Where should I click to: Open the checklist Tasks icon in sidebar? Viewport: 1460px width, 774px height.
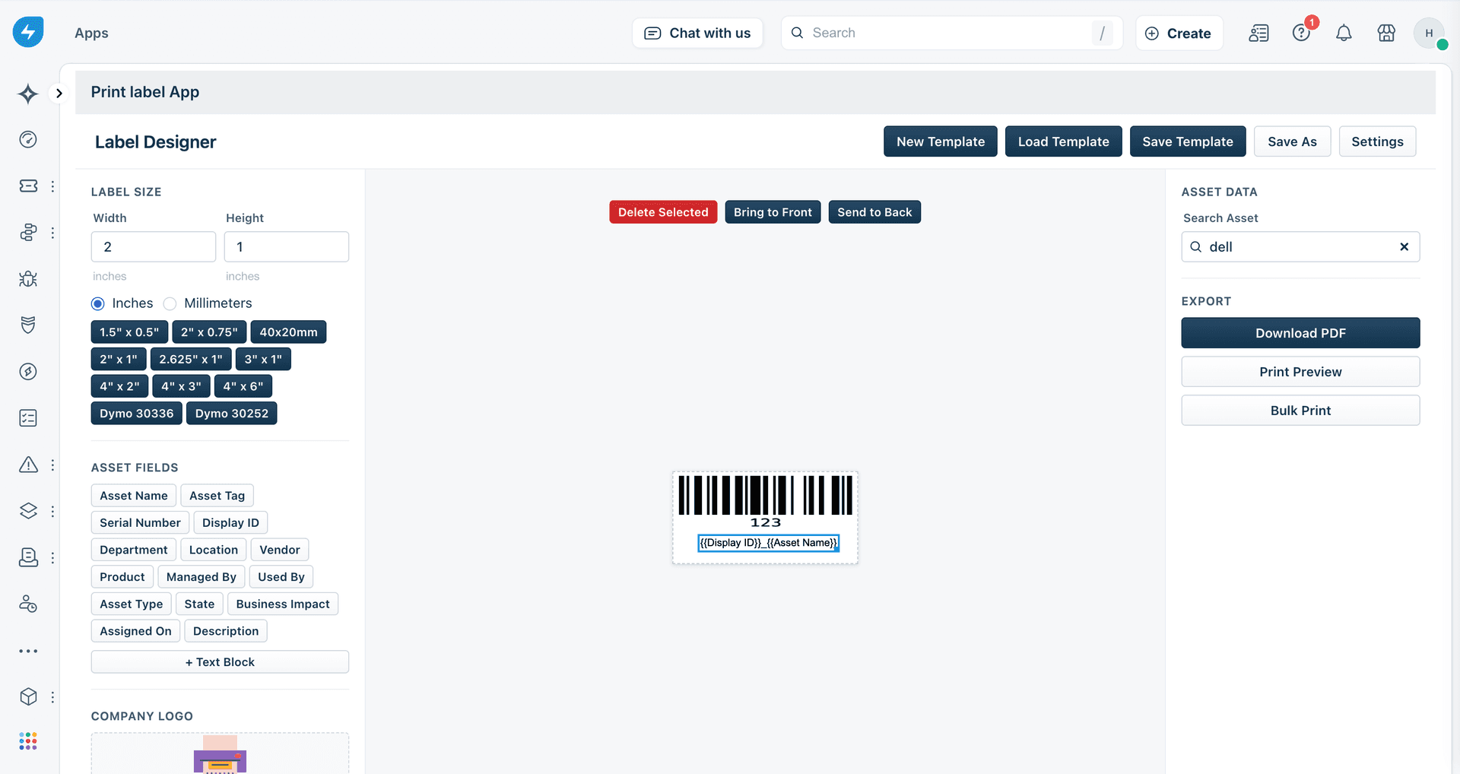point(28,418)
